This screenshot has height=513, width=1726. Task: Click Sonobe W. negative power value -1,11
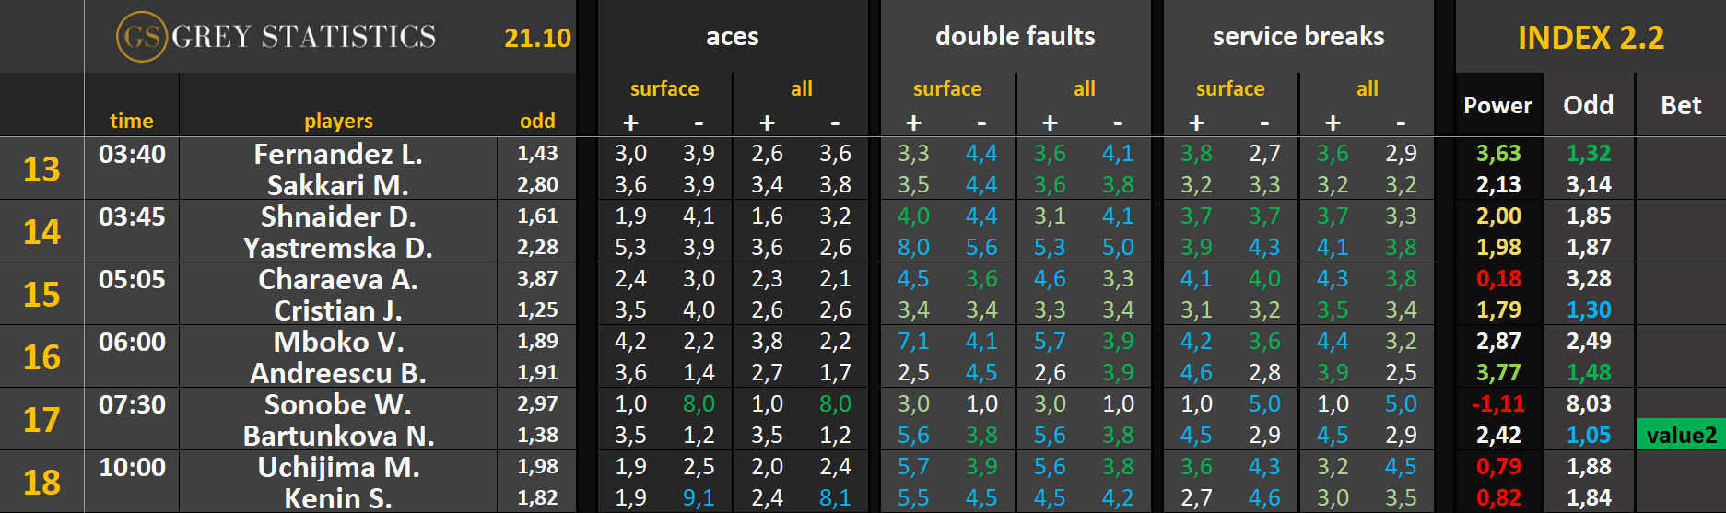click(x=1497, y=404)
